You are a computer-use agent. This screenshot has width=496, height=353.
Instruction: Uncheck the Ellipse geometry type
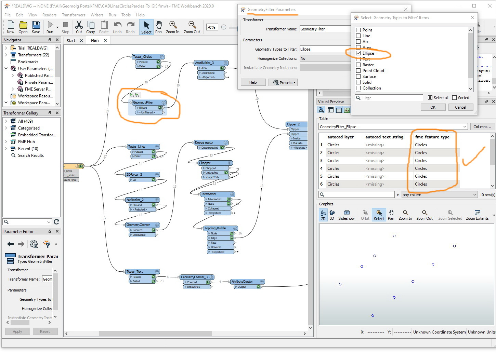coord(358,53)
